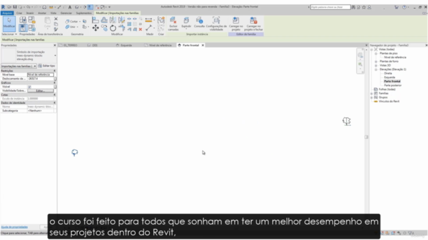Select Vínculos do Revit in the project browser
This screenshot has width=428, height=240.
389,101
